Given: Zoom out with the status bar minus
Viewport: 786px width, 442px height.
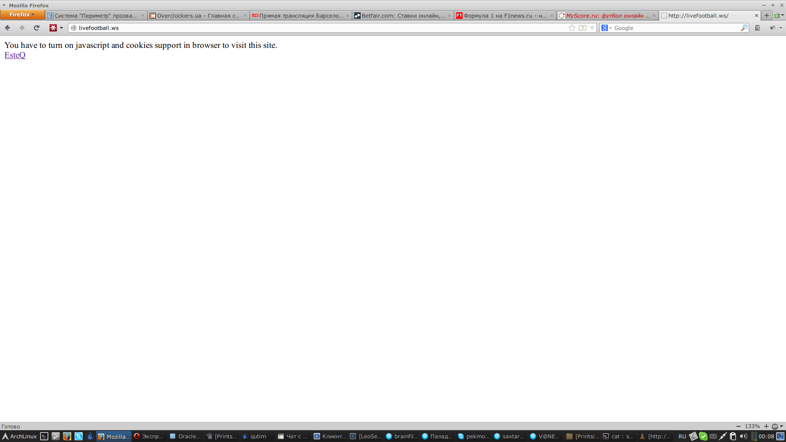Looking at the screenshot, I should [738, 426].
